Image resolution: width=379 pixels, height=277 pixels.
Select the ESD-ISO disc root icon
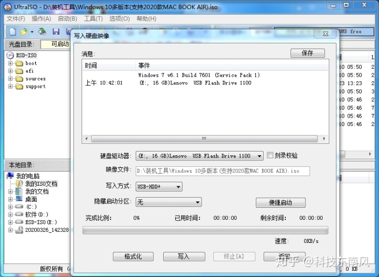tap(10, 56)
